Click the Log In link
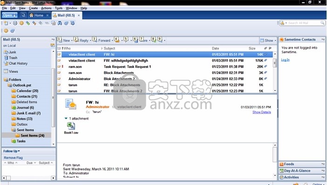Image resolution: width=327 pixels, height=185 pixels. (285, 59)
